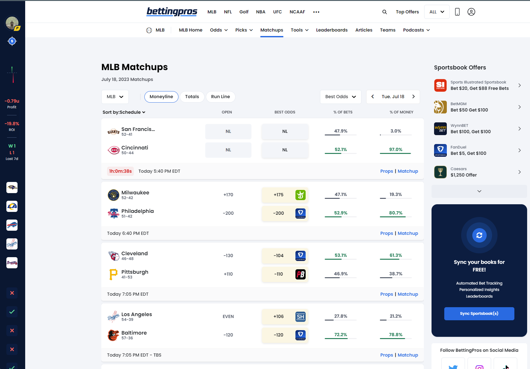Open the search magnifier icon
Image resolution: width=530 pixels, height=369 pixels.
coord(385,12)
